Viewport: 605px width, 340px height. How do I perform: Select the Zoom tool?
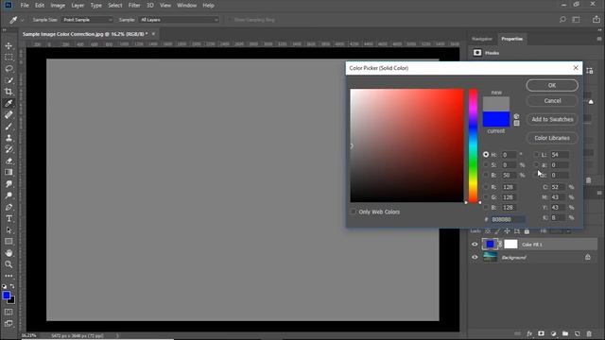pyautogui.click(x=9, y=264)
